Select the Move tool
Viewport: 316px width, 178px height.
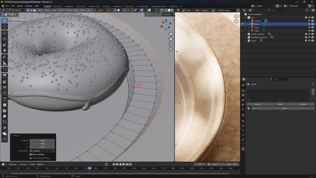pos(4,33)
